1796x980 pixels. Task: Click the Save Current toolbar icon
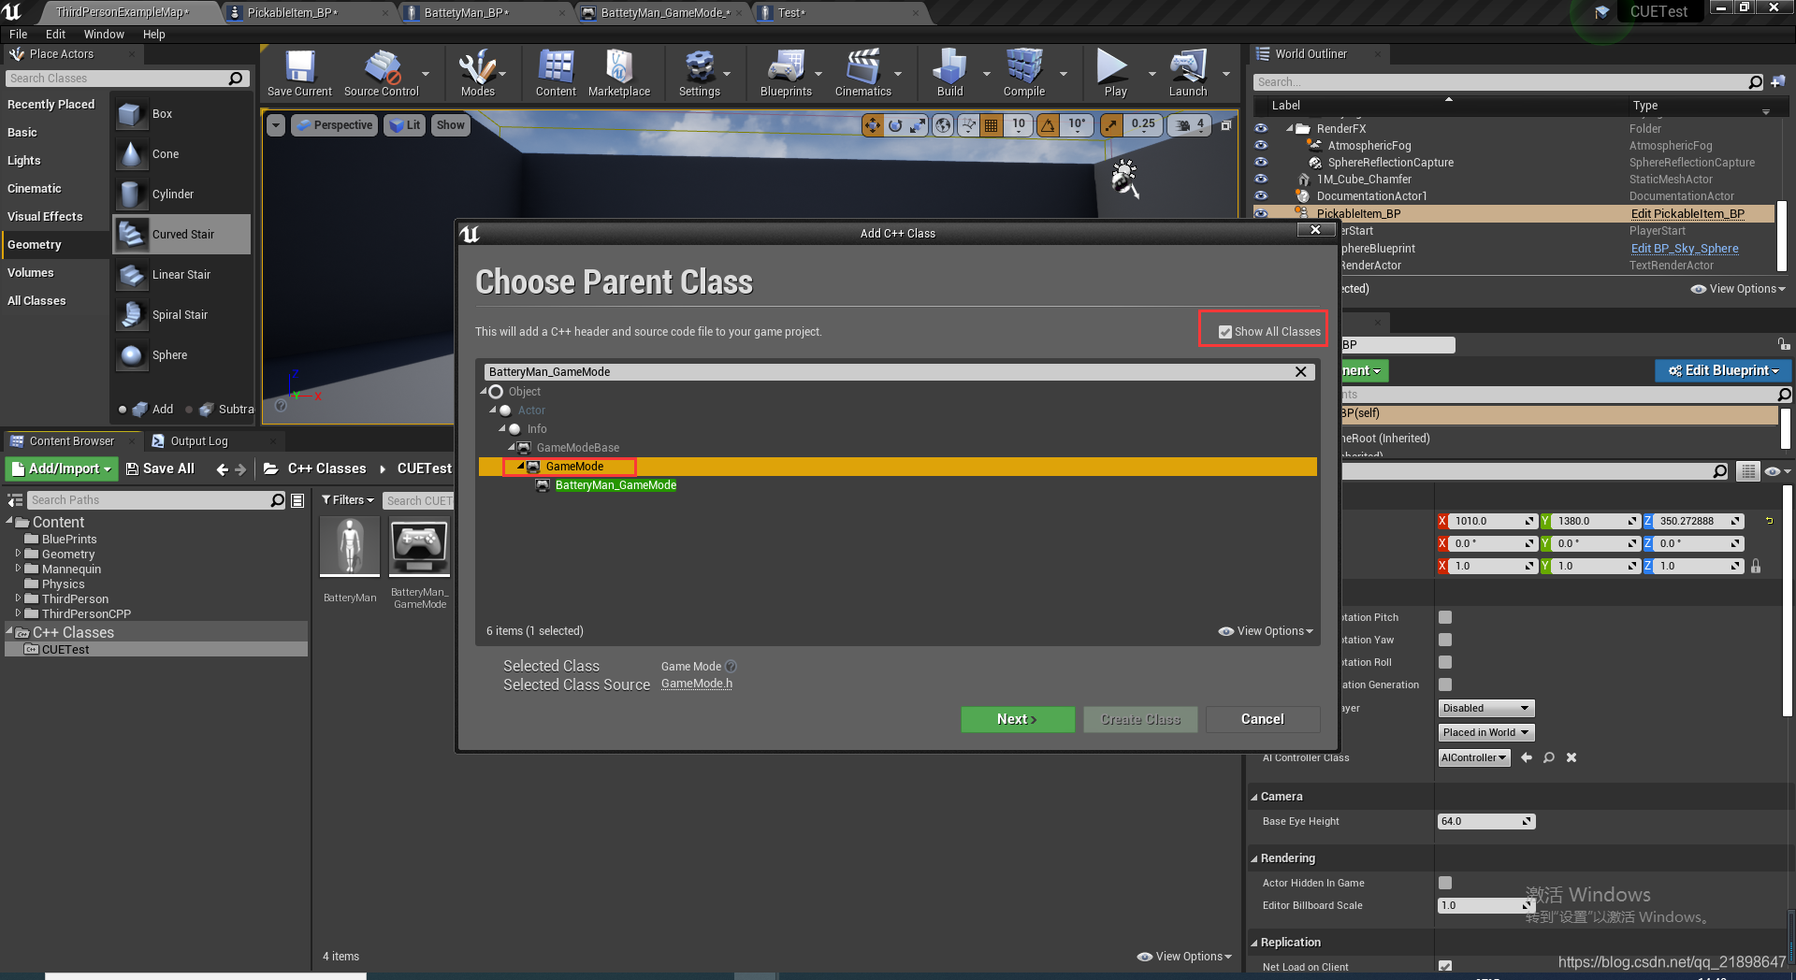click(299, 73)
